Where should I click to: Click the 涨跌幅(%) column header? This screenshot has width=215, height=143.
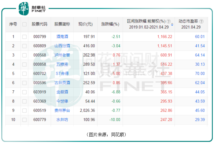click(x=110, y=24)
